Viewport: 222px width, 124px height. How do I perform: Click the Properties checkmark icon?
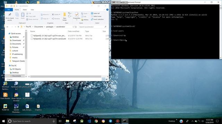pos(77,14)
